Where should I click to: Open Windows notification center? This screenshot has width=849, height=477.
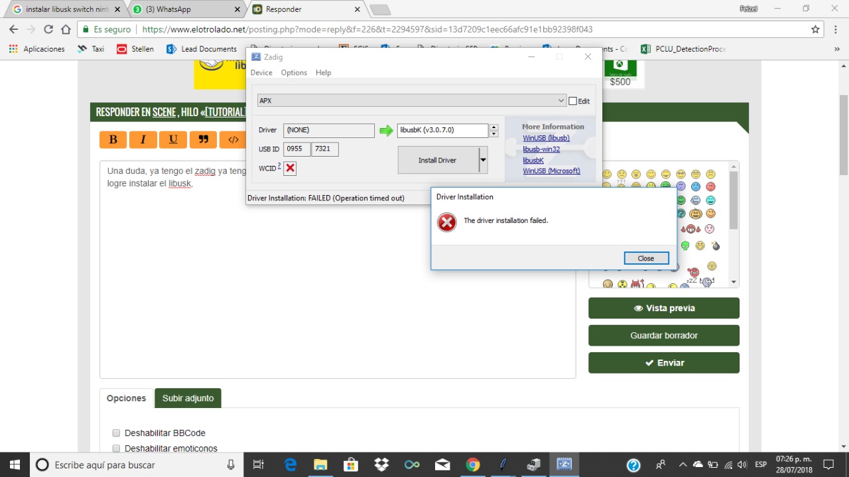(828, 464)
